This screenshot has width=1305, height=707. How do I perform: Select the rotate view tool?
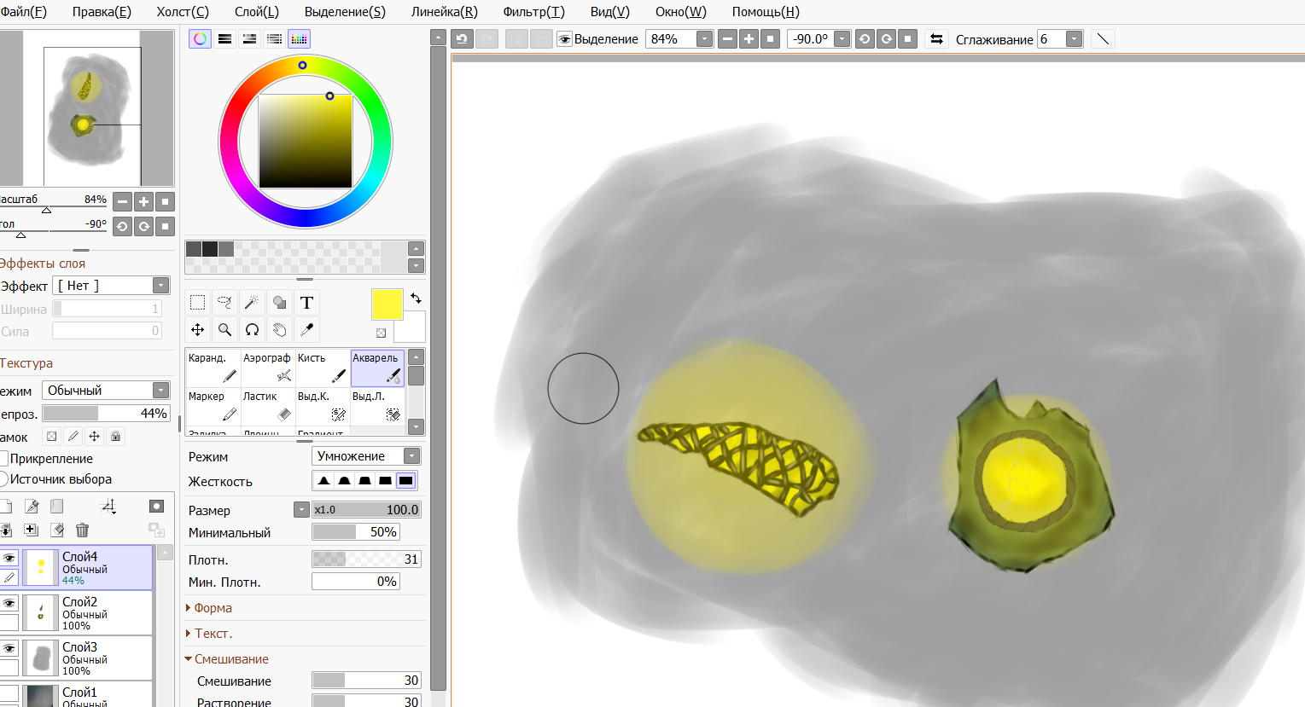[252, 329]
